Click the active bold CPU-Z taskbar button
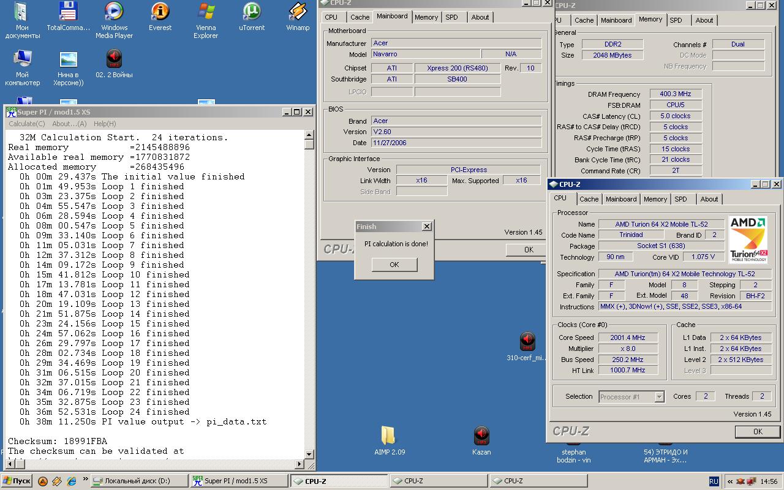 [x=338, y=481]
